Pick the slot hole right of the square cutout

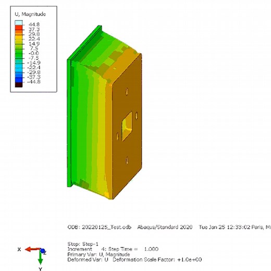(x=137, y=116)
